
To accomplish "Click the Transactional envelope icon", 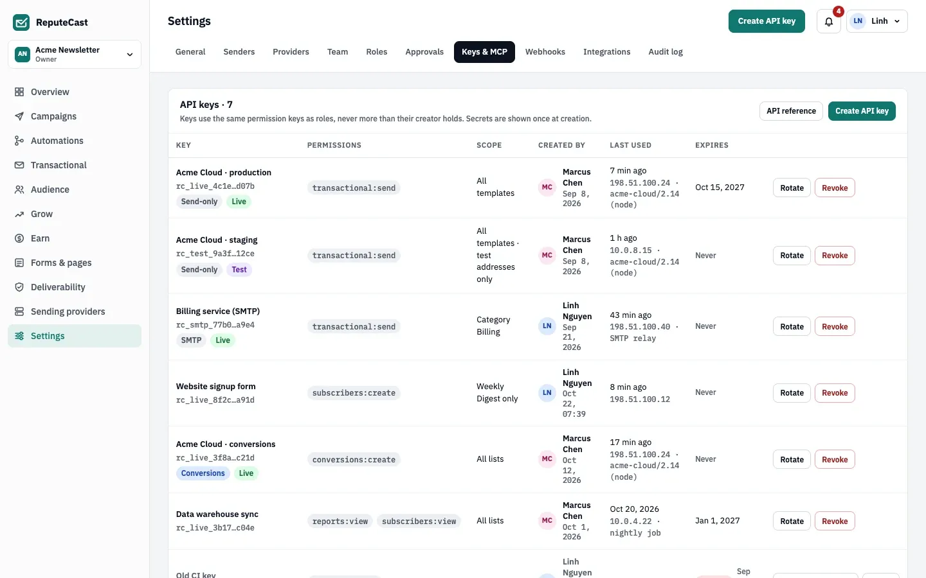I will (x=19, y=165).
